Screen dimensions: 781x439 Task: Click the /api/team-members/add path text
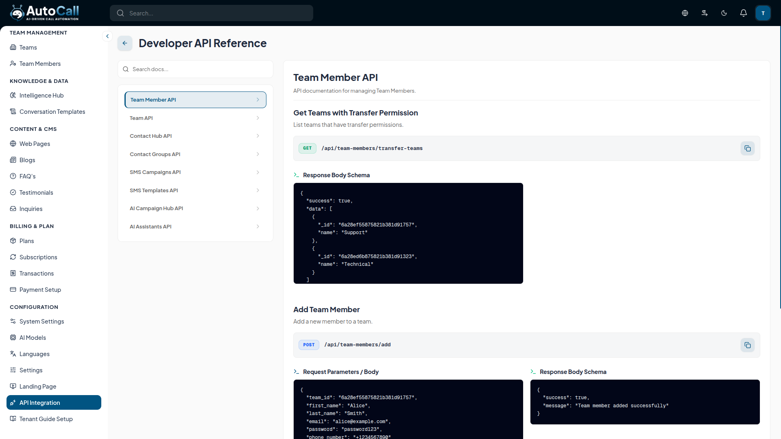pyautogui.click(x=357, y=345)
